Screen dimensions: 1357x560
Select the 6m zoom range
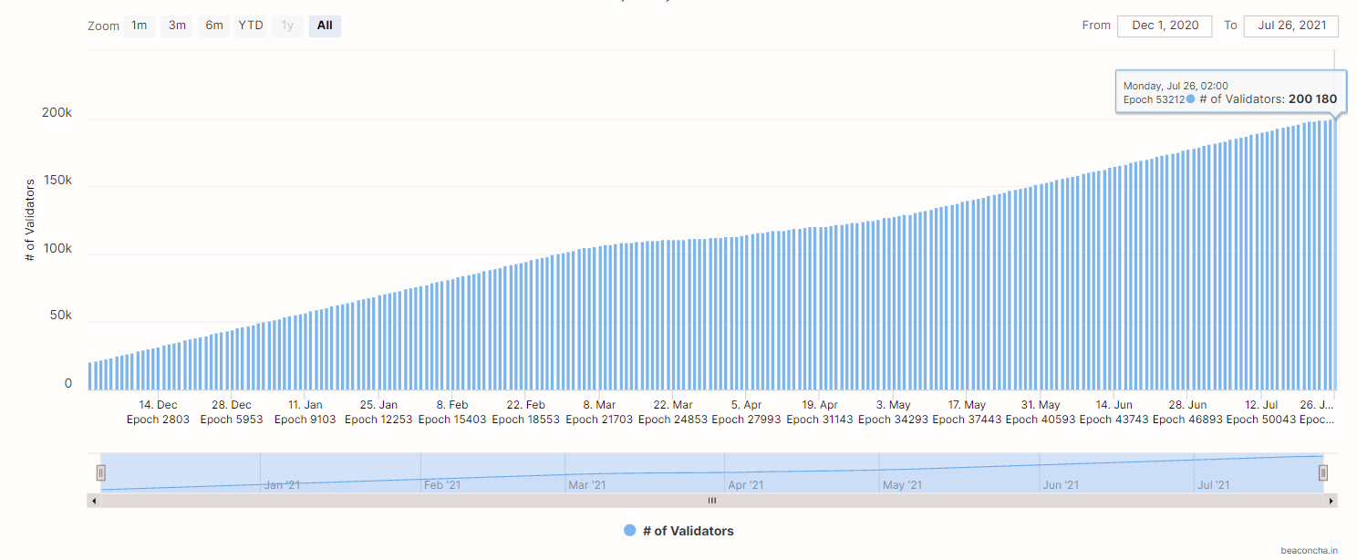214,26
